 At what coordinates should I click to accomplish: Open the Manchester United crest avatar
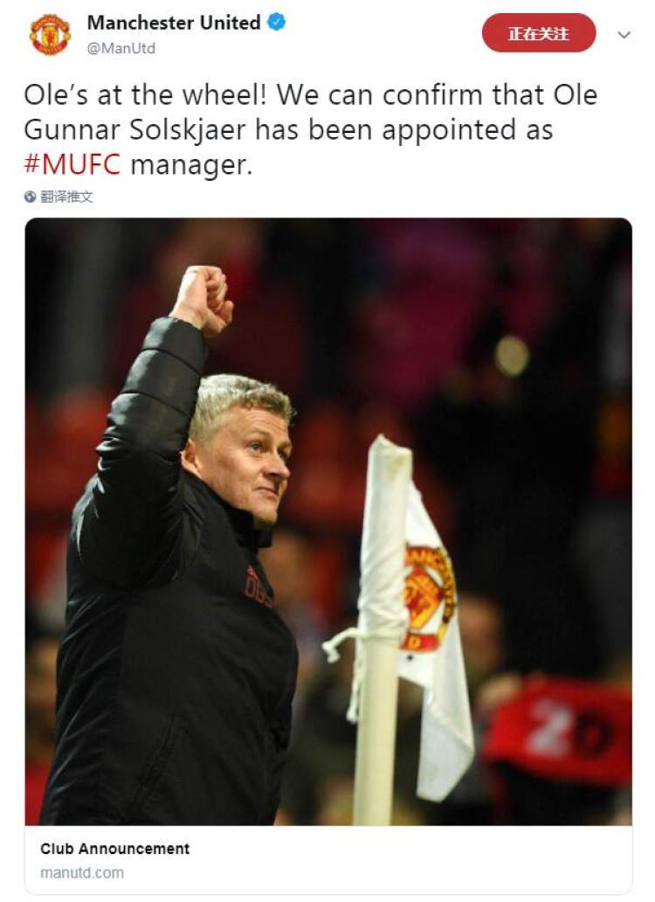point(50,34)
